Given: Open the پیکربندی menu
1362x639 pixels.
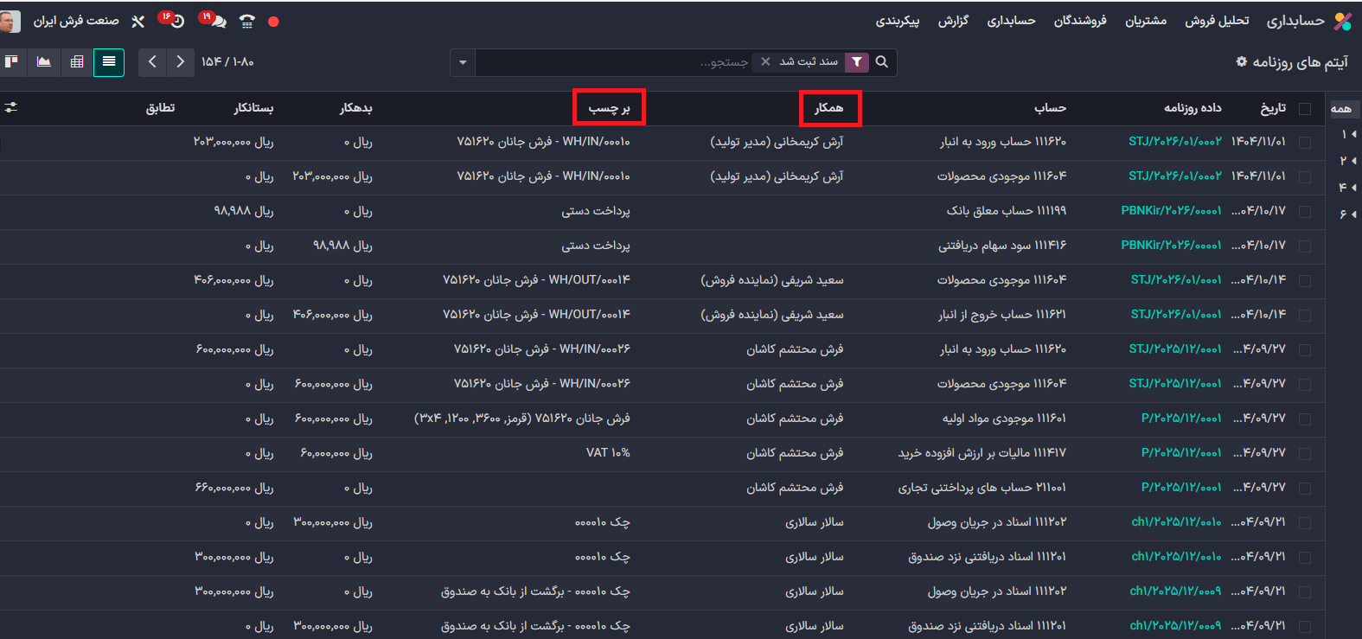Looking at the screenshot, I should coord(897,21).
